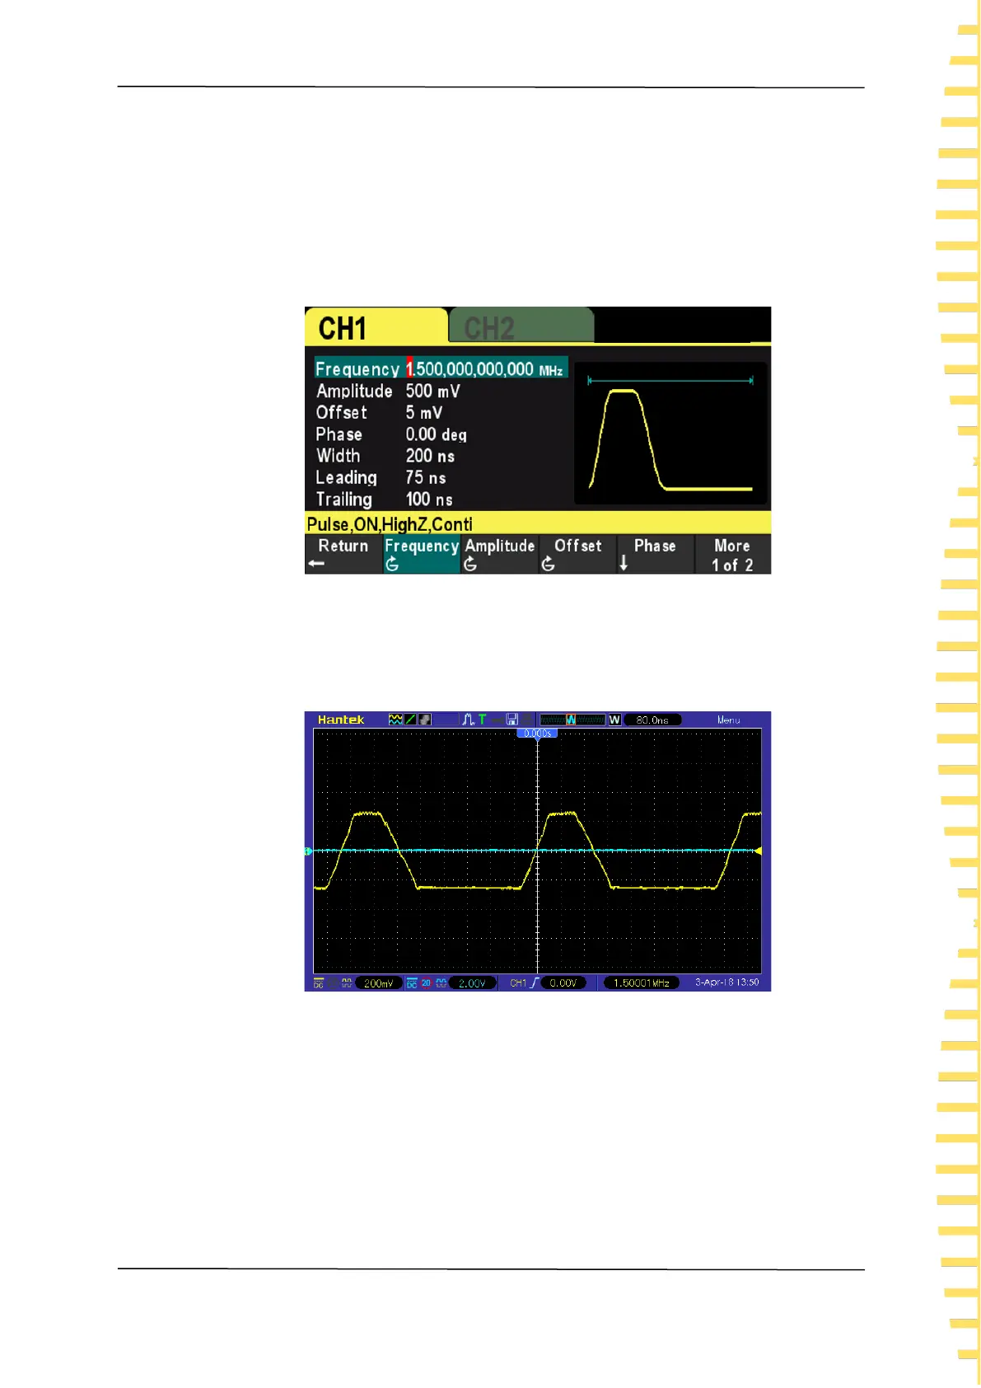Select the CH1 channel tab
This screenshot has width=981, height=1388.
coord(376,326)
